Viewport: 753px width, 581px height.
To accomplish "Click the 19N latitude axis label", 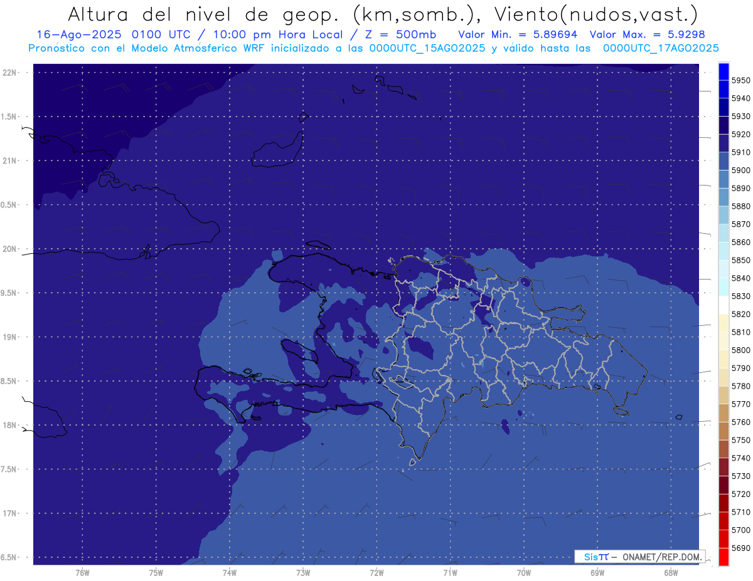I will (x=9, y=337).
